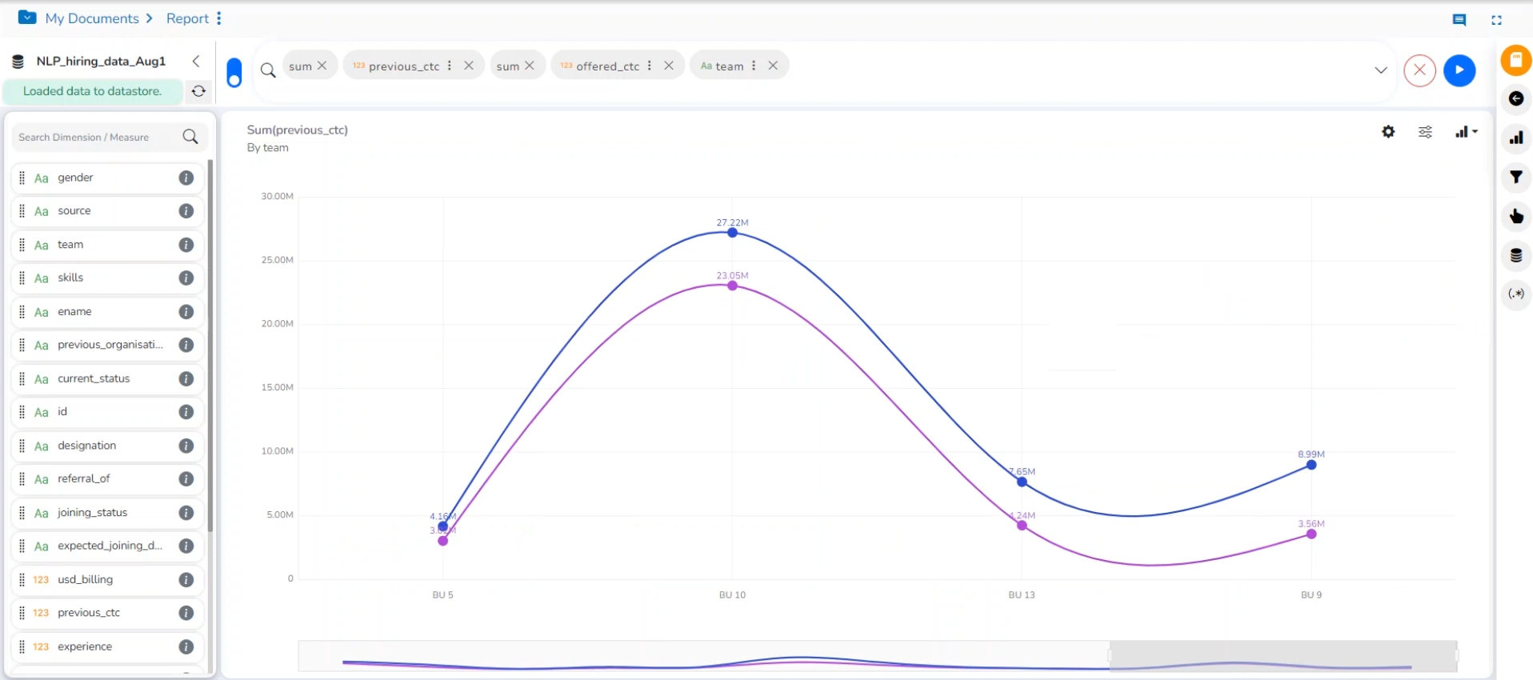The height and width of the screenshot is (680, 1533).
Task: Show info for designation dimension
Action: (186, 446)
